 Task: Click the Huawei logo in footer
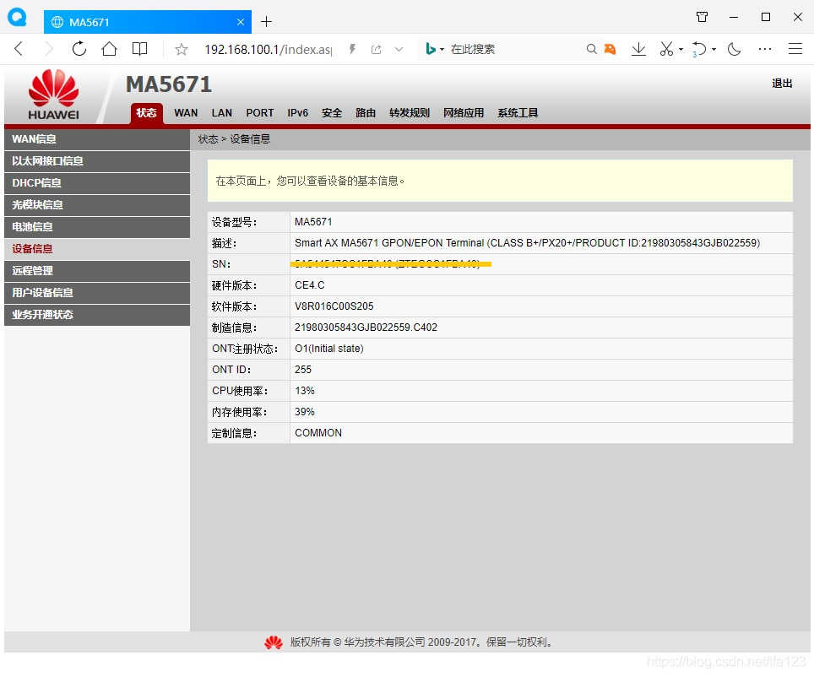274,642
